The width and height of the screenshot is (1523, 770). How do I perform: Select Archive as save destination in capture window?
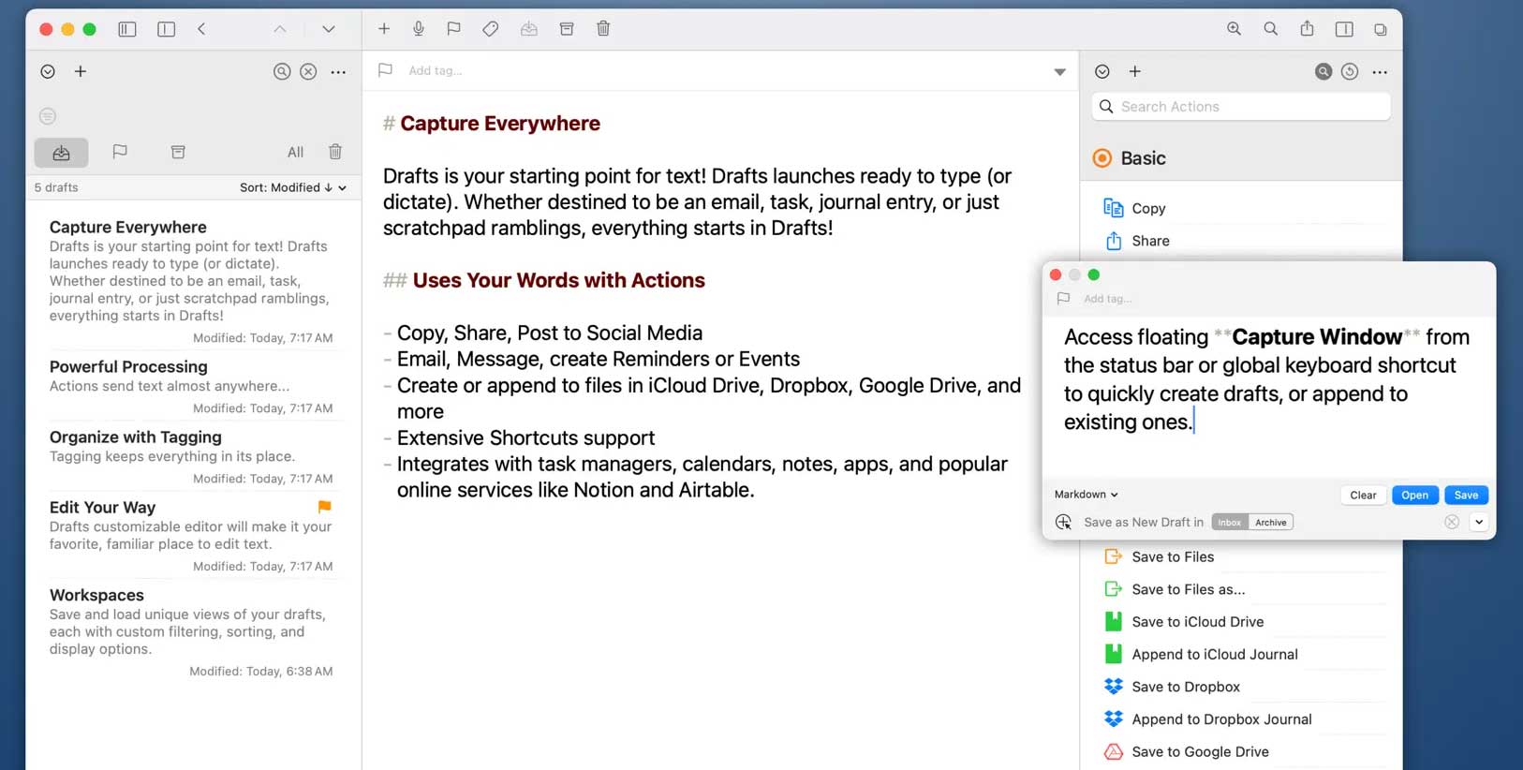(x=1271, y=523)
